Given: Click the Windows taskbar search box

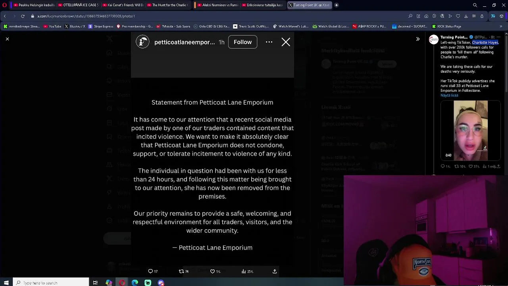Looking at the screenshot, I should coord(51,283).
